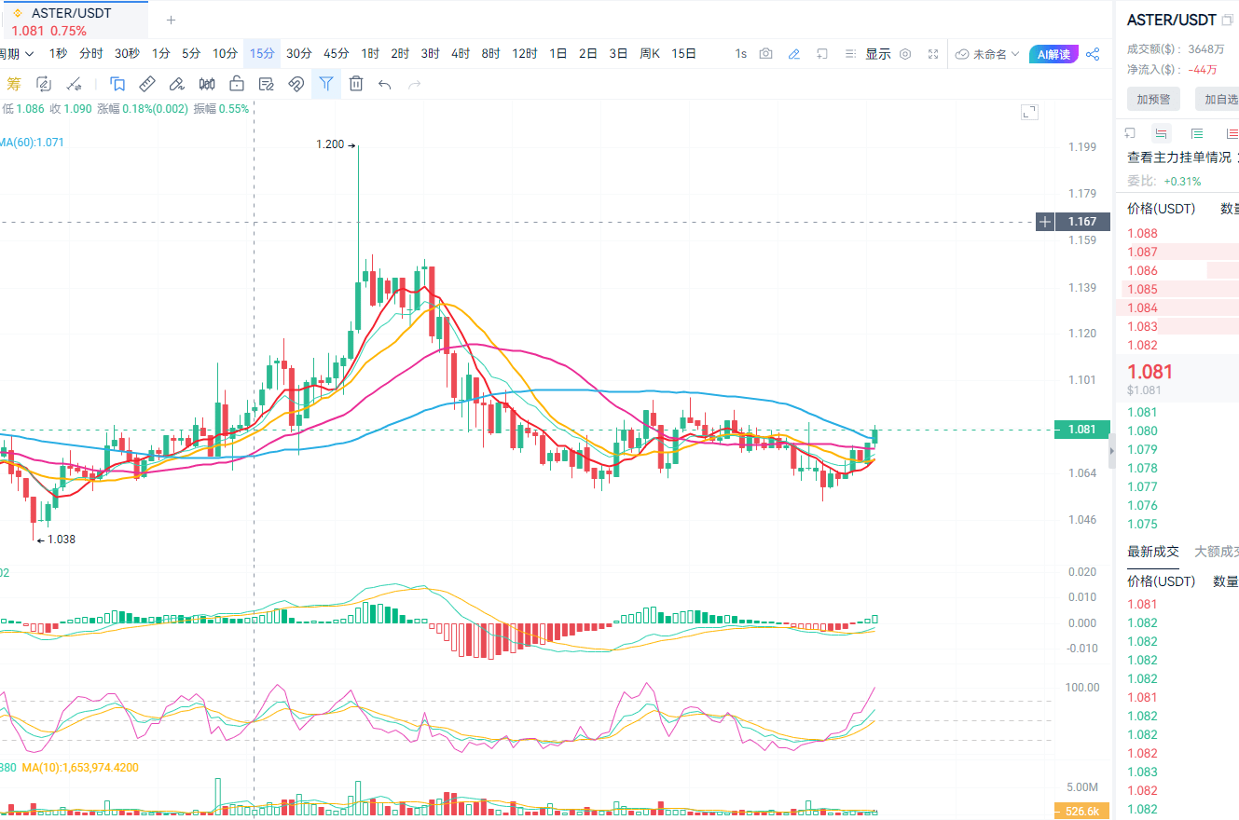Open the chart settings gear icon
The width and height of the screenshot is (1239, 820).
(904, 54)
